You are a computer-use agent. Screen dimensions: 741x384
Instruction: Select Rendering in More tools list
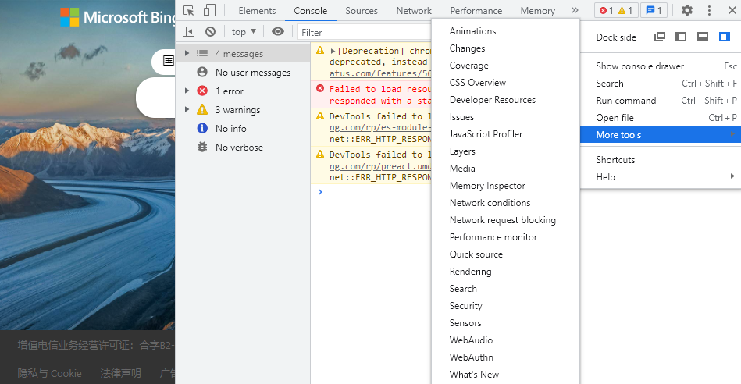point(470,272)
